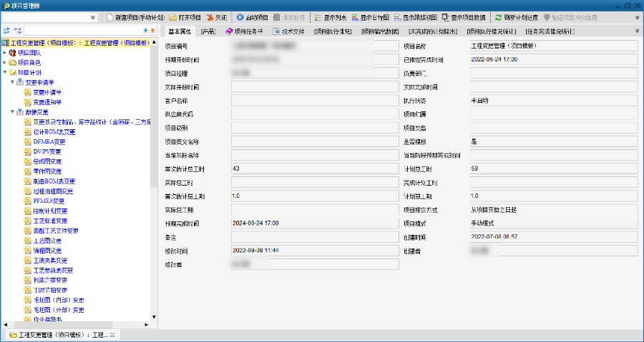The height and width of the screenshot is (342, 644).
Task: Select the 制造BOM表变更 tree item
Action: [x=54, y=181]
